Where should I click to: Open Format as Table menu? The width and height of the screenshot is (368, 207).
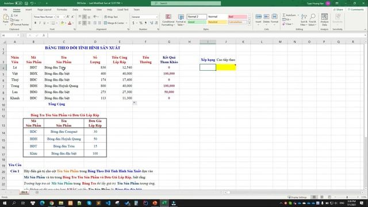point(181,20)
